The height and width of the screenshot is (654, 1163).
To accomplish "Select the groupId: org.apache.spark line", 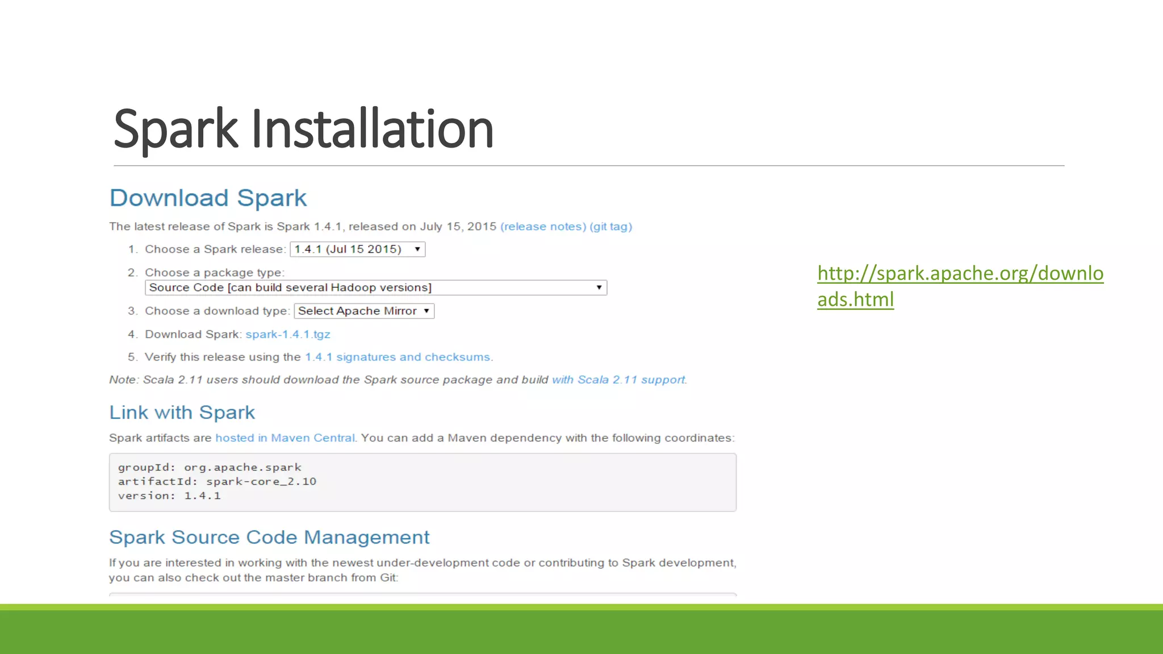I will point(210,467).
